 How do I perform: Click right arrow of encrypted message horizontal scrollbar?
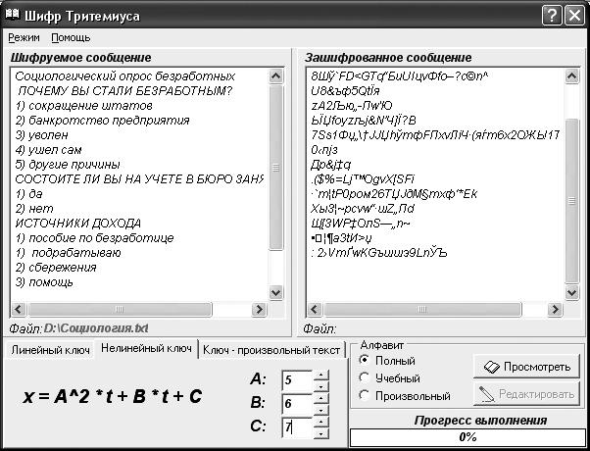pyautogui.click(x=555, y=310)
